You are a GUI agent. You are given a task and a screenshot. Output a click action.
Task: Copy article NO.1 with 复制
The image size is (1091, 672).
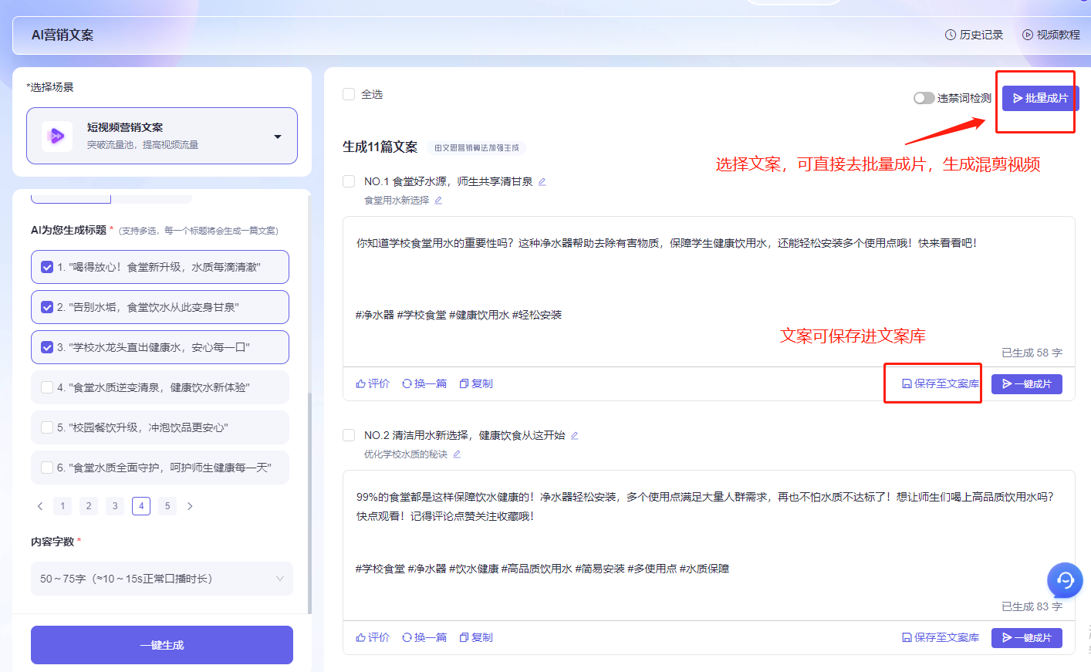point(476,383)
